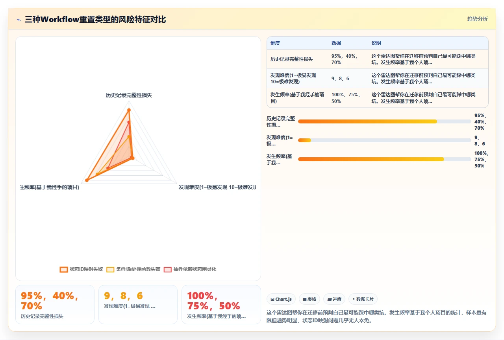The height and width of the screenshot is (340, 504).
Task: Toggle the 条件/后处理函数失效 legend entry
Action: [x=133, y=269]
